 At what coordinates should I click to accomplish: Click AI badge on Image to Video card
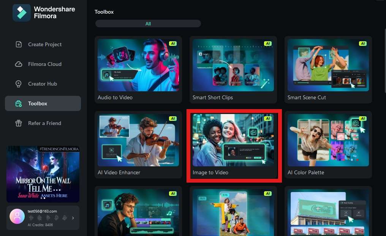tap(267, 118)
